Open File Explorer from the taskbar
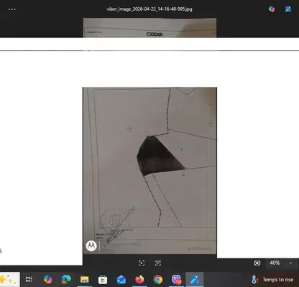 (85, 279)
